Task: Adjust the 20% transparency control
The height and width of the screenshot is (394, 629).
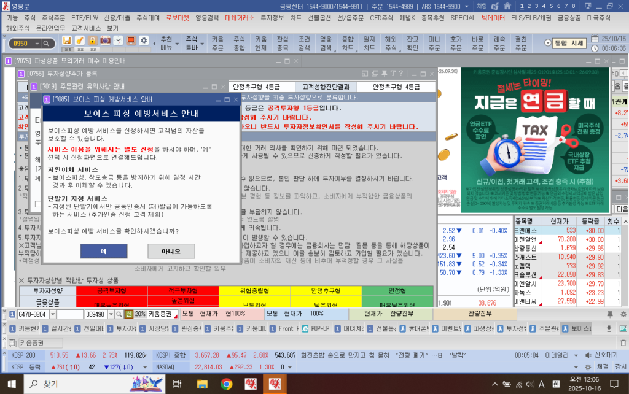Action: tap(139, 313)
